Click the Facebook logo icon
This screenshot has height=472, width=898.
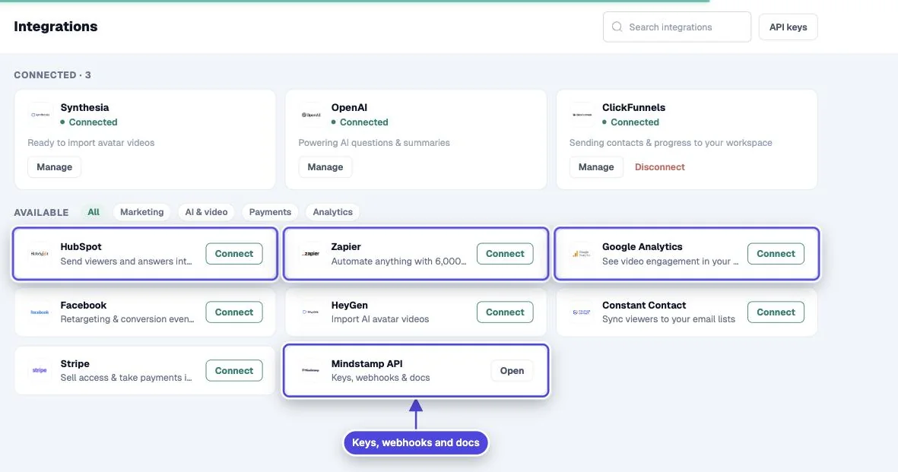40,312
